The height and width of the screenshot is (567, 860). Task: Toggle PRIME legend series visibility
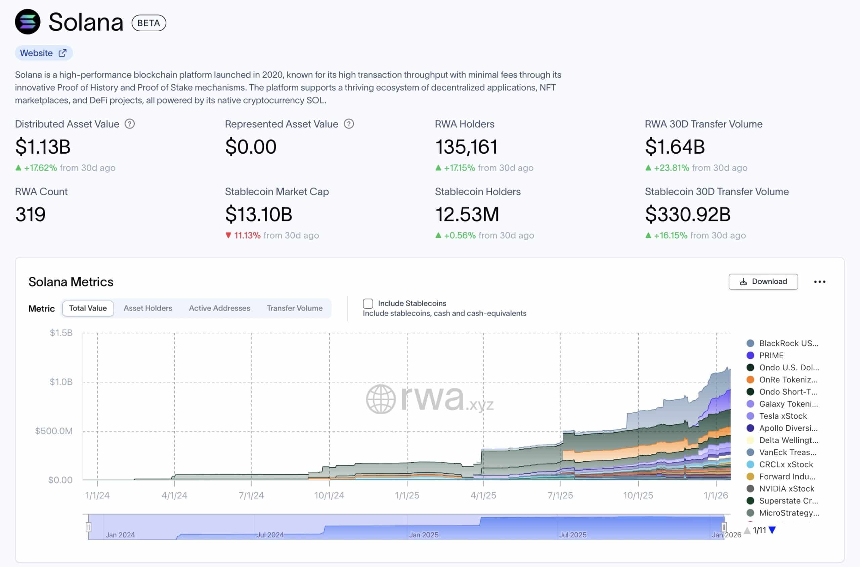pyautogui.click(x=771, y=356)
